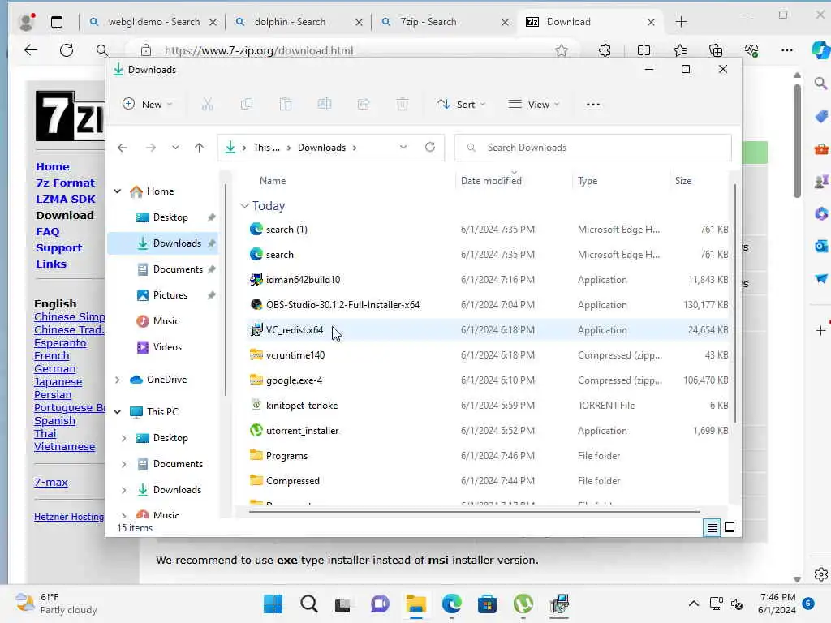Viewport: 831px width, 623px height.
Task: Open the New dropdown in Explorer
Action: (x=148, y=105)
